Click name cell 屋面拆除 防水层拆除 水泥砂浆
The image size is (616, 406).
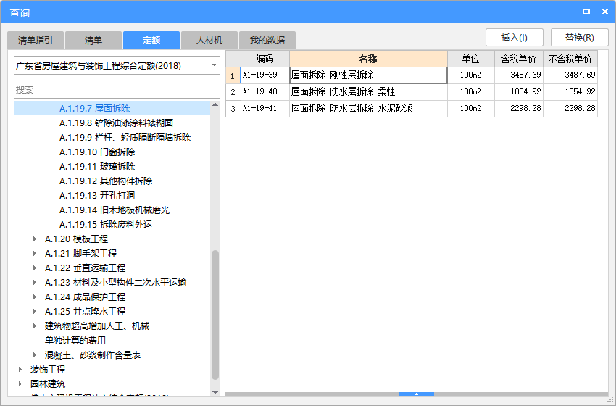pos(368,109)
